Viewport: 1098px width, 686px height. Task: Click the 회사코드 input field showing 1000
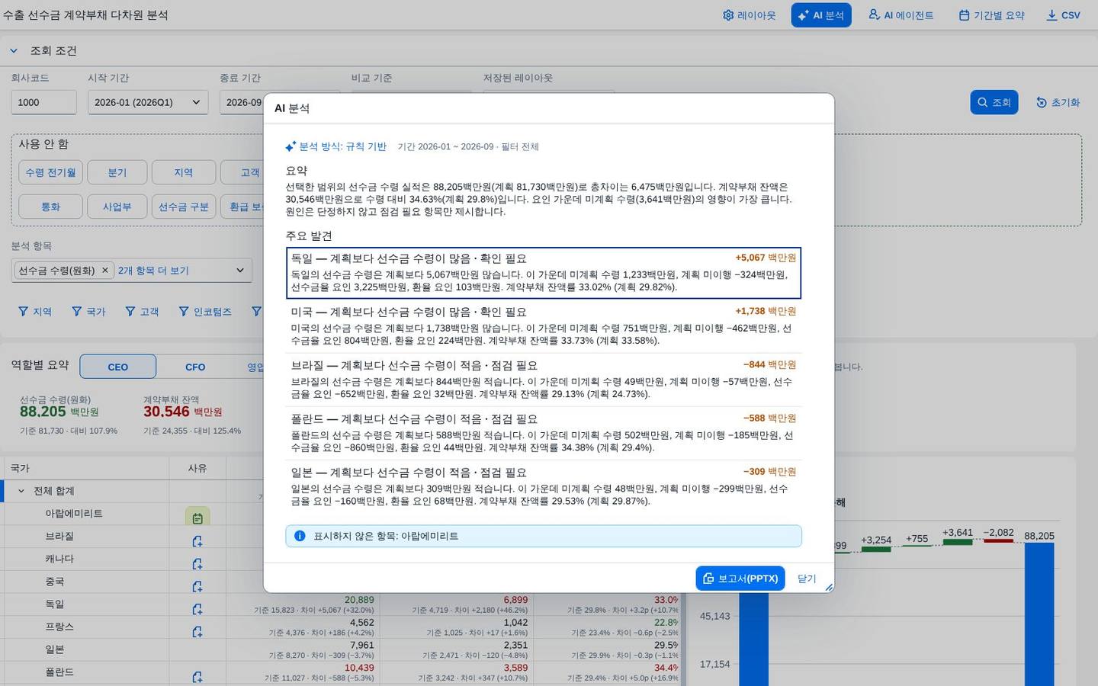point(43,102)
